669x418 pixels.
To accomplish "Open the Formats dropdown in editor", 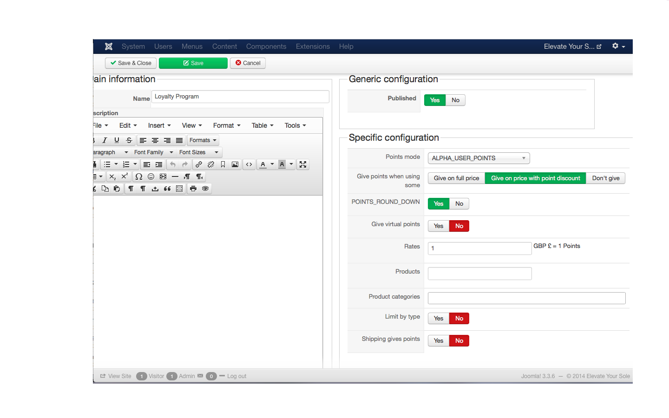I will tap(203, 140).
